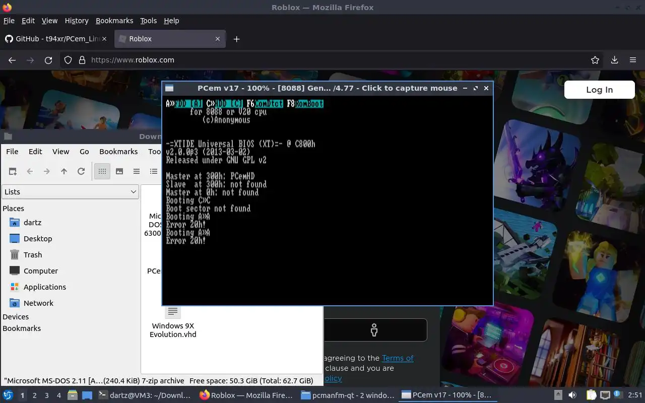This screenshot has width=645, height=403.
Task: Click inside the PCem emulator screen
Action: point(328,200)
